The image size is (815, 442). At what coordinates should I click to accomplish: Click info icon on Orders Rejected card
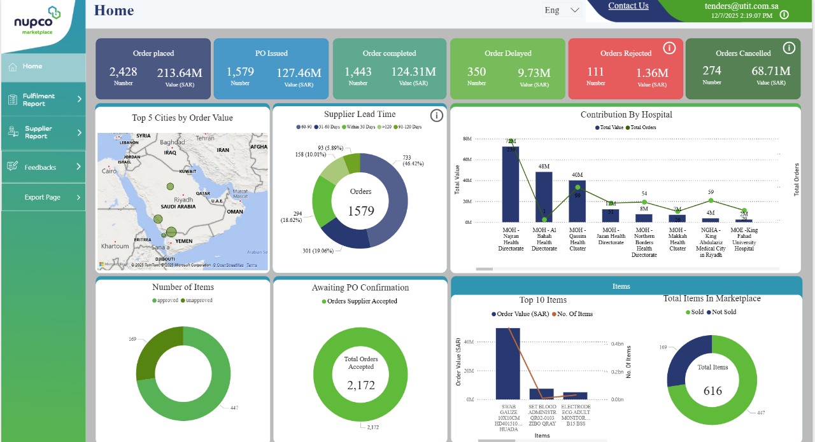click(x=669, y=48)
